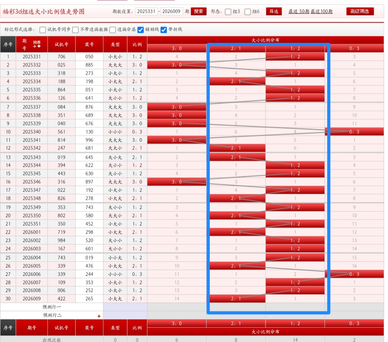This screenshot has height=342, width=388.
Task: Disable the 带折线 checkbox
Action: [164, 30]
